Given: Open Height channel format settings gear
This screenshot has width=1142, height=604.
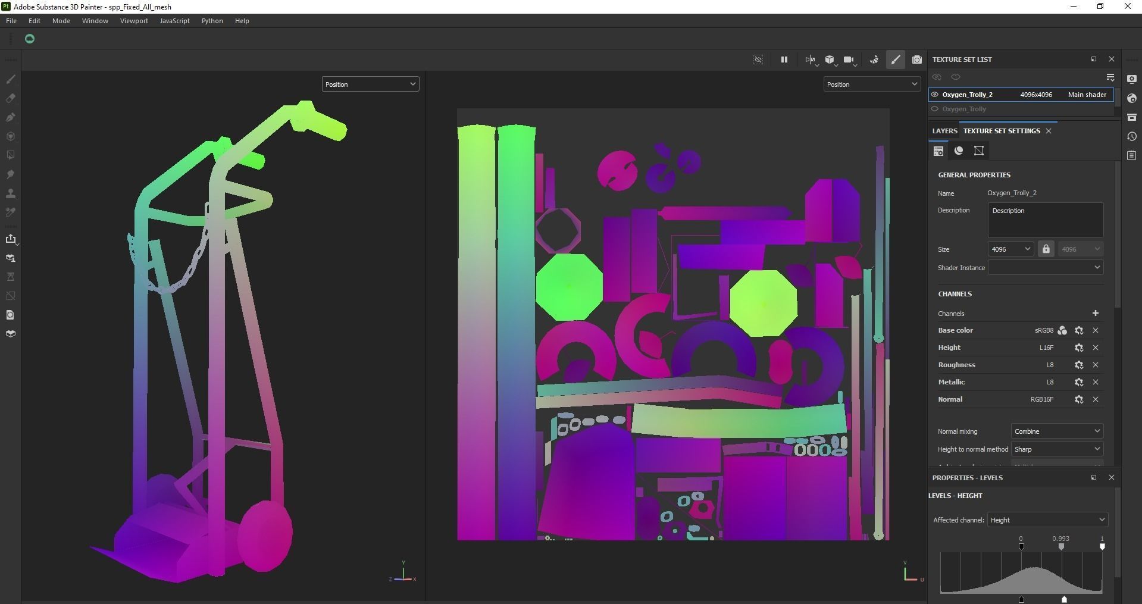Looking at the screenshot, I should point(1079,348).
